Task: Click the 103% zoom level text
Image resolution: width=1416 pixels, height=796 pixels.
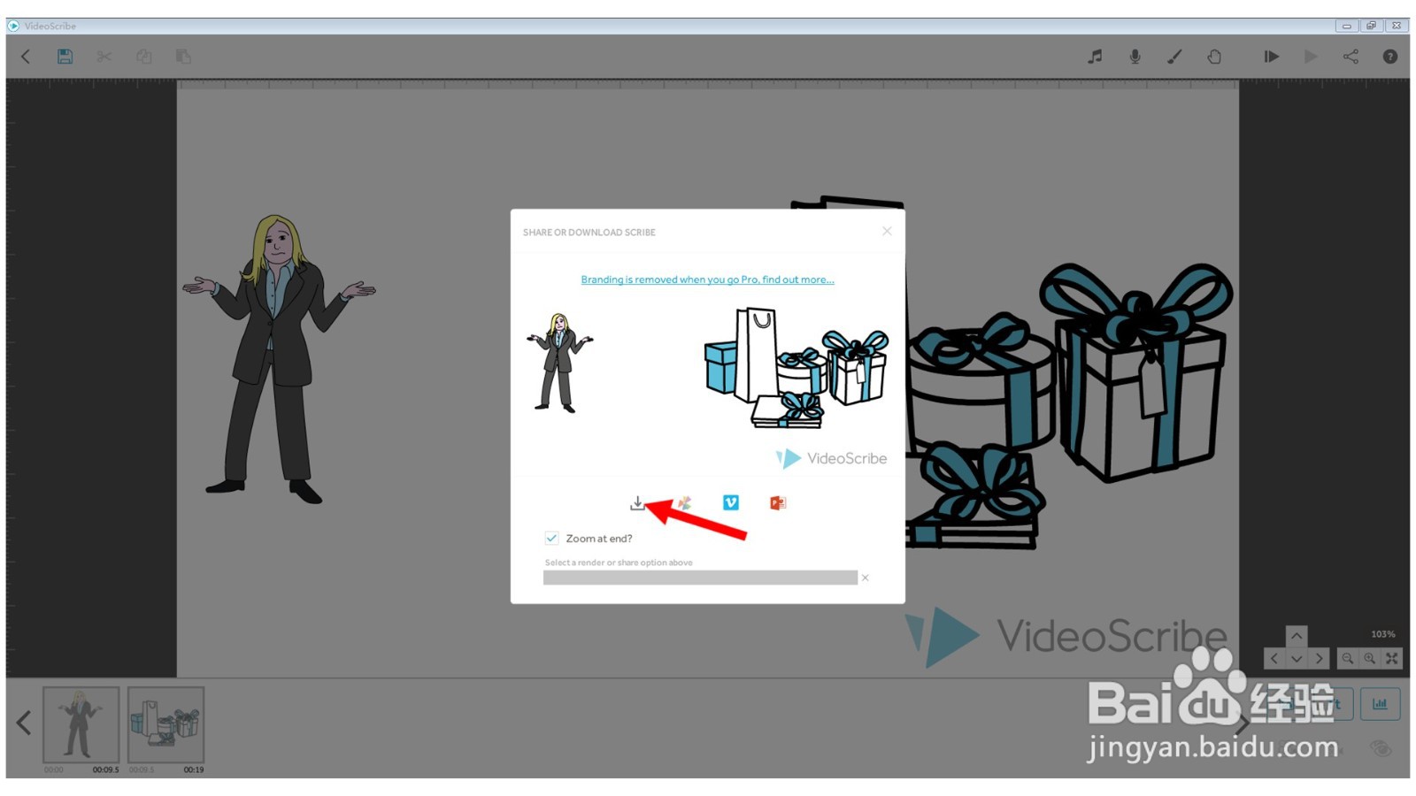Action: tap(1382, 634)
